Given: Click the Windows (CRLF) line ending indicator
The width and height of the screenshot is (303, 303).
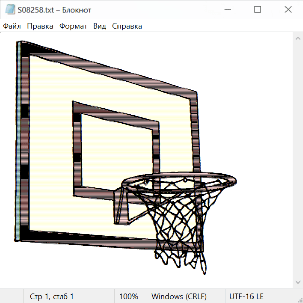Looking at the screenshot, I should (179, 296).
